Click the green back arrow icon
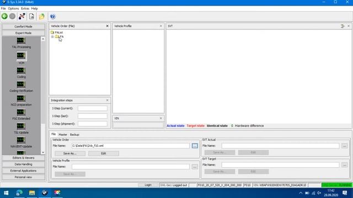The image size is (353, 198). tap(4, 16)
